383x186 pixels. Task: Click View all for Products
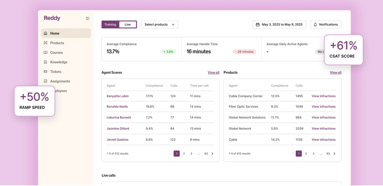(336, 72)
